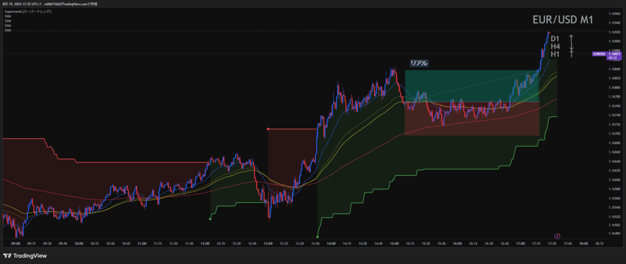Image resolution: width=626 pixels, height=264 pixels.
Task: Select the EUR/USD M1 title text
Action: click(561, 20)
